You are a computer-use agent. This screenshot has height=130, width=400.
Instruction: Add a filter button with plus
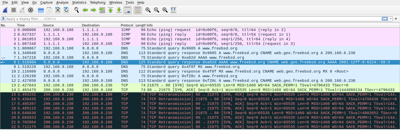click(396, 19)
